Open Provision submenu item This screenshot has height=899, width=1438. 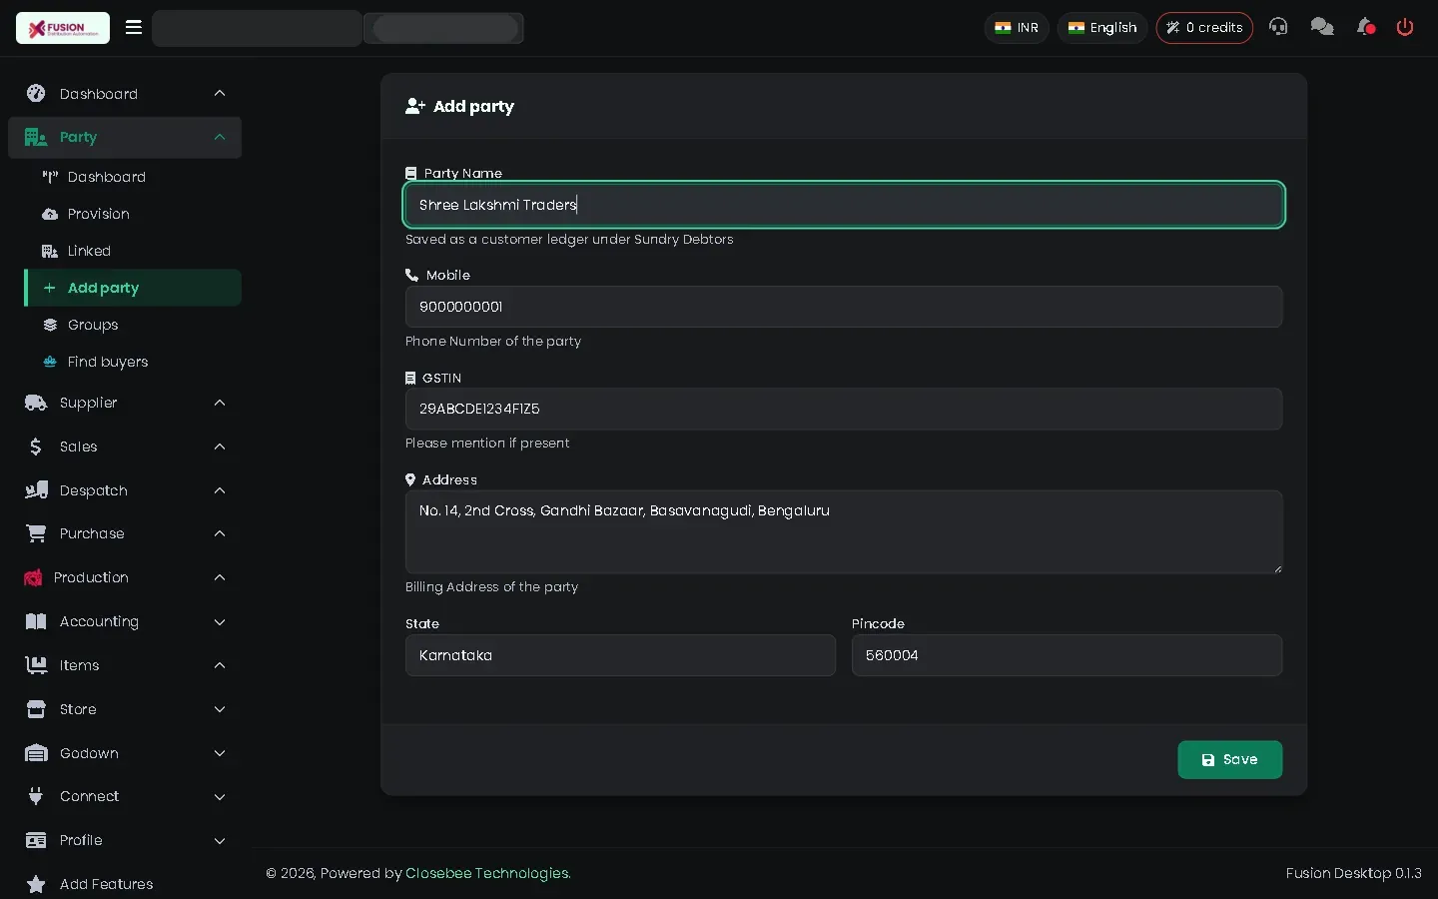(x=133, y=214)
